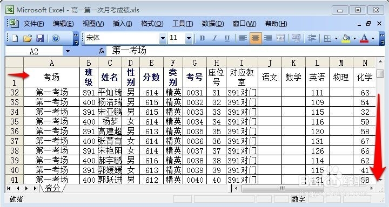The image size is (389, 207).
Task: Go to the last sheet tab arrow
Action: 36,189
